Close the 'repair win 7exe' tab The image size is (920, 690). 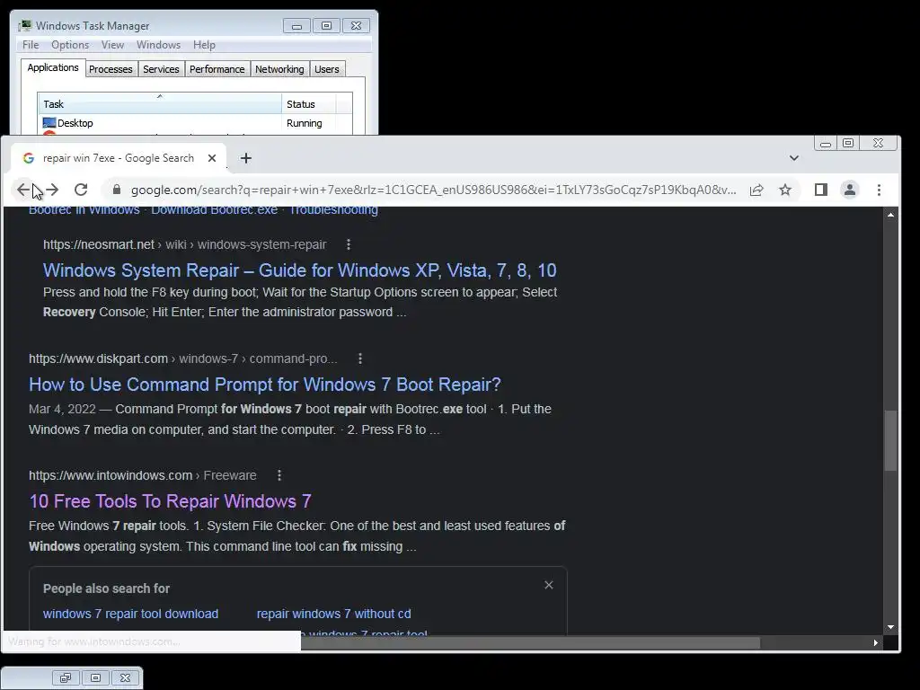click(212, 158)
